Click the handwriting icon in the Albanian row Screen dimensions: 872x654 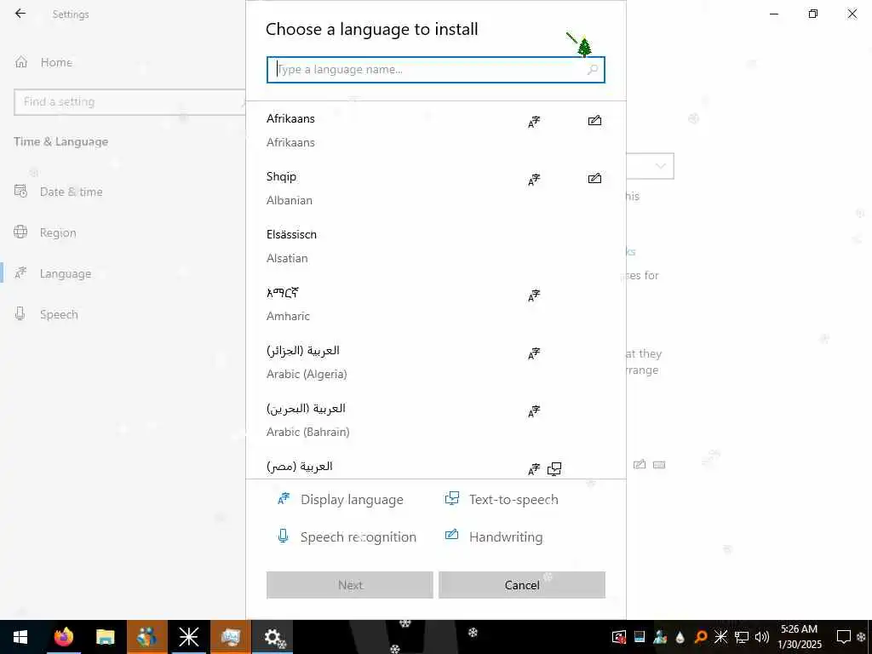tap(594, 178)
